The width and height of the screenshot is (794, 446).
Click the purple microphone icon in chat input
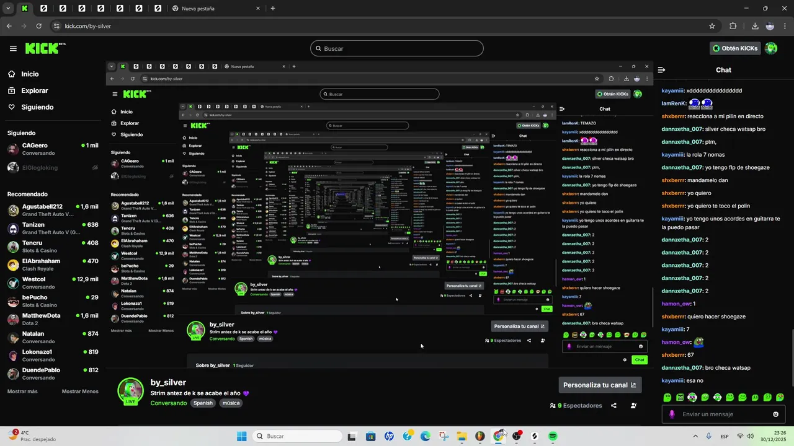click(x=671, y=414)
